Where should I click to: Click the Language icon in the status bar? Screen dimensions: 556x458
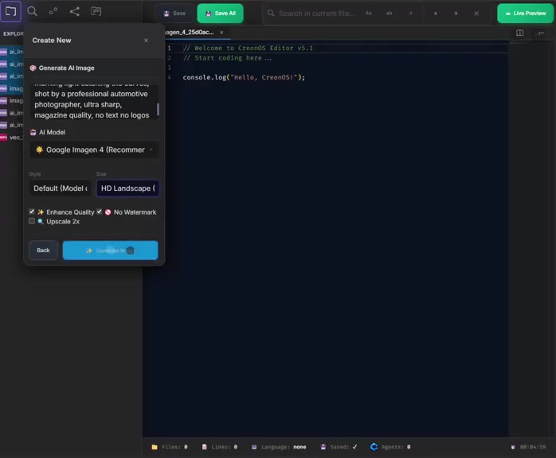(254, 447)
